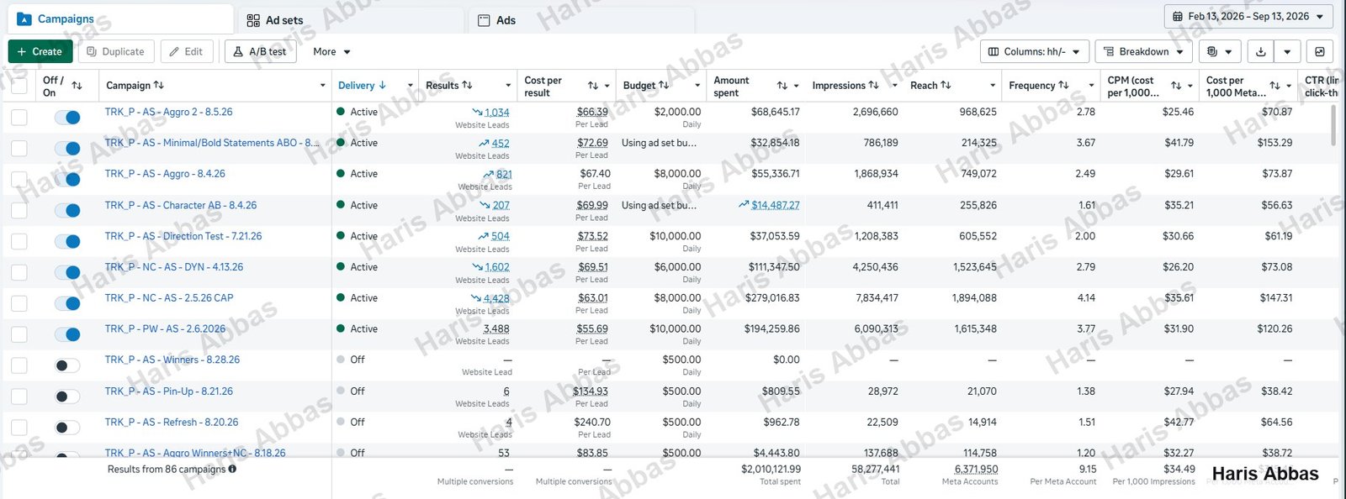This screenshot has height=499, width=1346.
Task: Click the reports icon beside Breakdown
Action: tap(1211, 51)
